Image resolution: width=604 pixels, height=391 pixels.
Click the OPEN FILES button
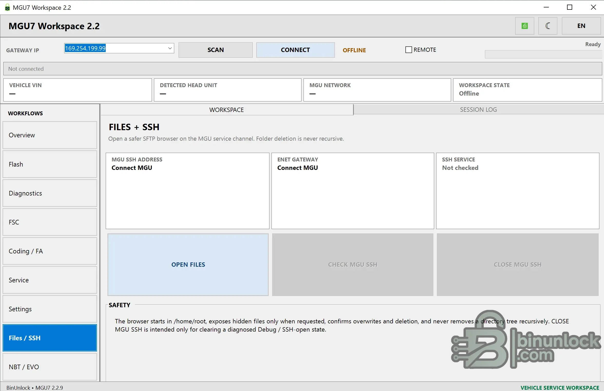pos(188,265)
